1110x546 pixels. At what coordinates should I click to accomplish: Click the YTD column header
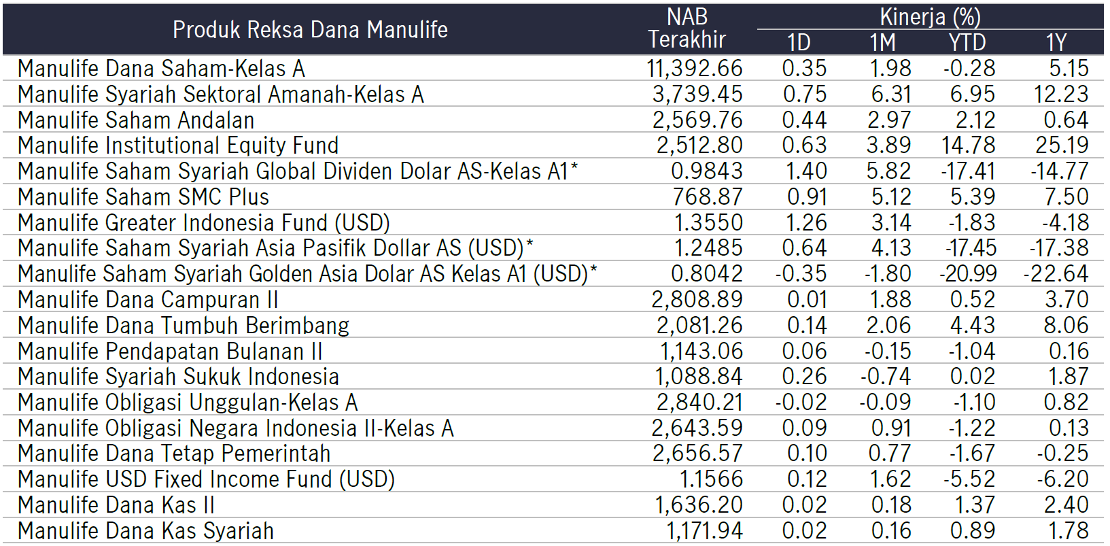[967, 43]
